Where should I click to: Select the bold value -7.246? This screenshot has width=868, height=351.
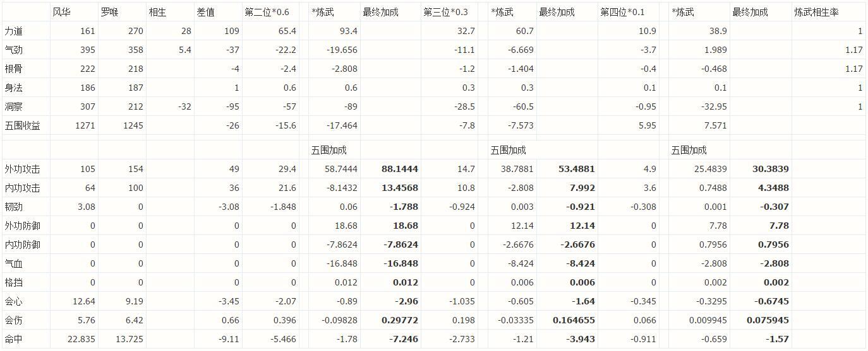[x=403, y=339]
